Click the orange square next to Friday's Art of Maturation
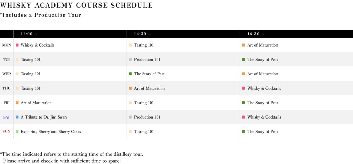This screenshot has height=164, width=353. pos(17,103)
